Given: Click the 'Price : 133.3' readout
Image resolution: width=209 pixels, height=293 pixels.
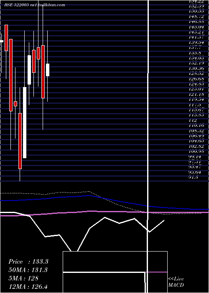Looking at the screenshot, I should (x=28, y=262).
